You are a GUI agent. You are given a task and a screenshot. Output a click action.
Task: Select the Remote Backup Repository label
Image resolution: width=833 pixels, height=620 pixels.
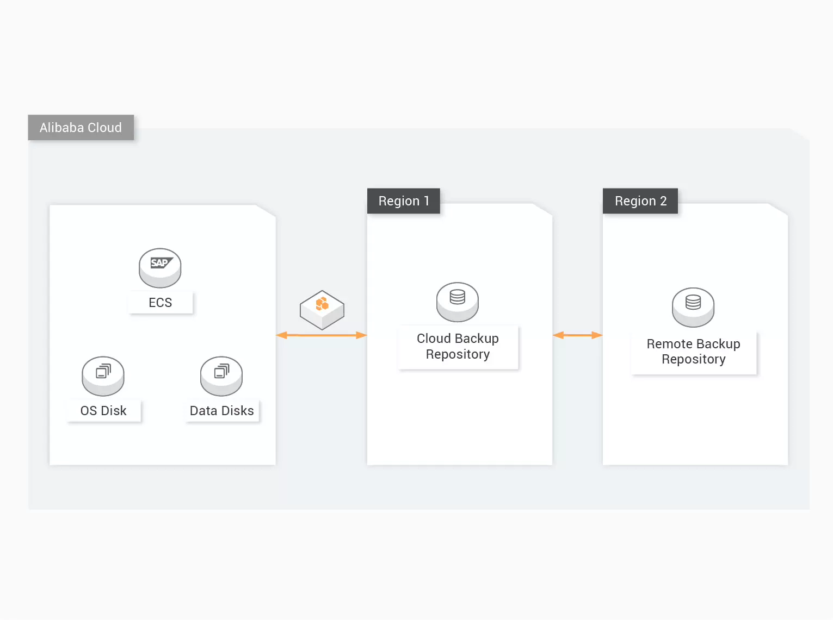point(694,352)
